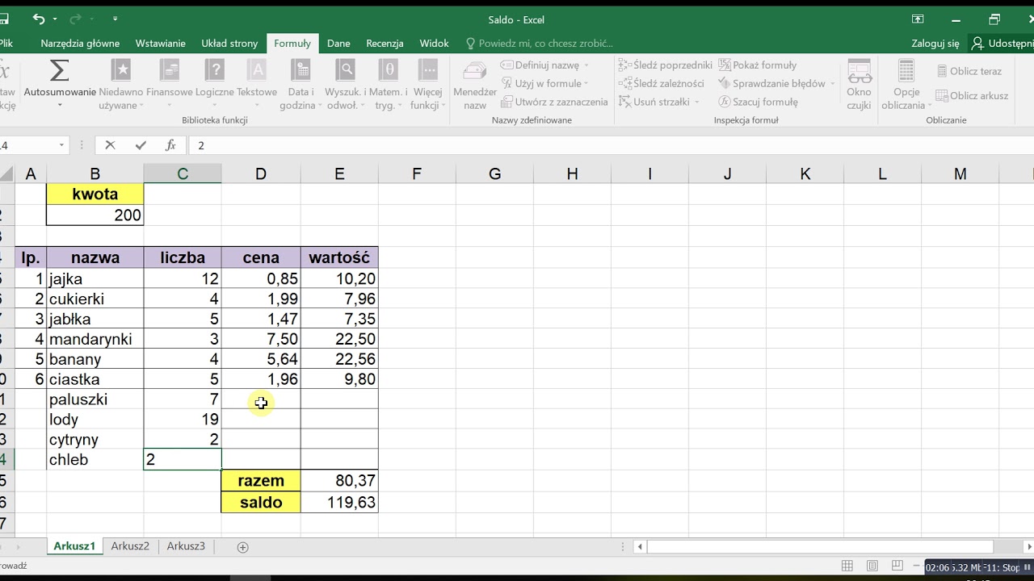This screenshot has width=1034, height=581.
Task: Open Więcej funkcji menu
Action: click(x=427, y=85)
